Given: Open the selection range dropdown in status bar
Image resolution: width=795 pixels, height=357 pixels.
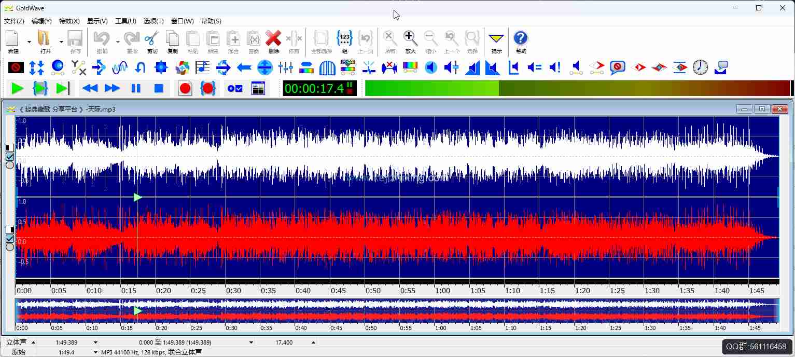Looking at the screenshot, I should 252,342.
